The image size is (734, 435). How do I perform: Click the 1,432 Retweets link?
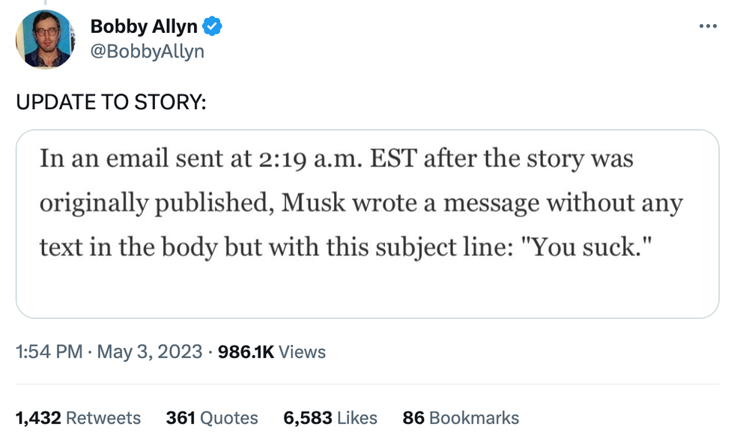coord(79,418)
